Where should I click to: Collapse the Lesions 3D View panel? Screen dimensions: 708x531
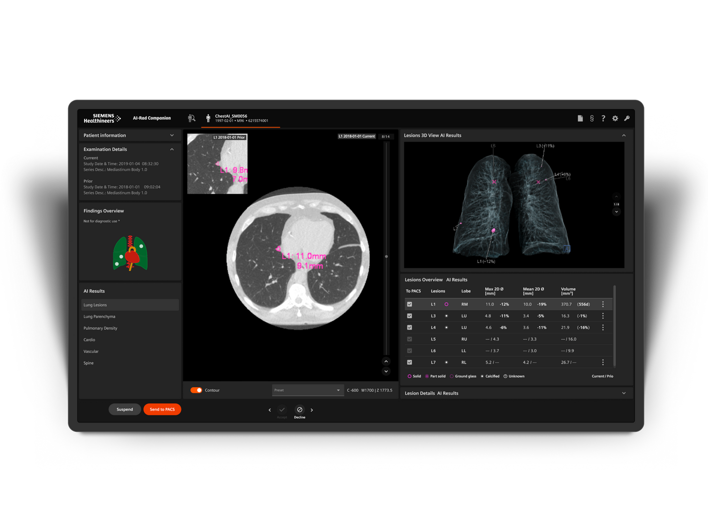(x=624, y=135)
